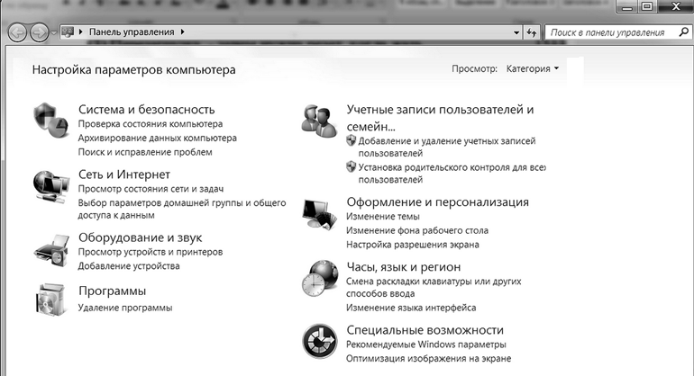Click Архивирование данных компьютера link
Viewport: 694px width, 376px height.
tap(158, 138)
